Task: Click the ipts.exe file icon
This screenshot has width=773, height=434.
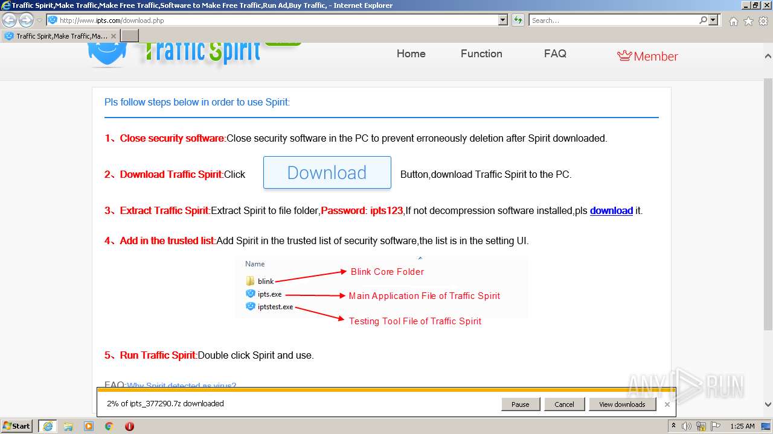Action: point(251,294)
